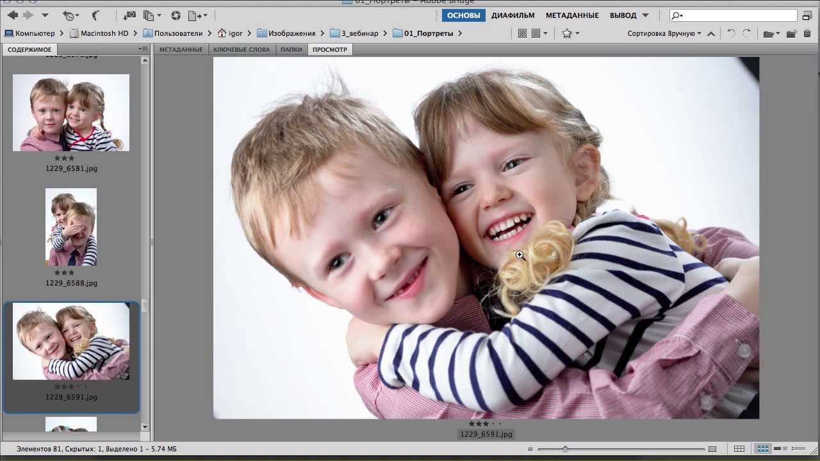820x461 pixels.
Task: Rotate 90° clockwise
Action: pyautogui.click(x=746, y=33)
